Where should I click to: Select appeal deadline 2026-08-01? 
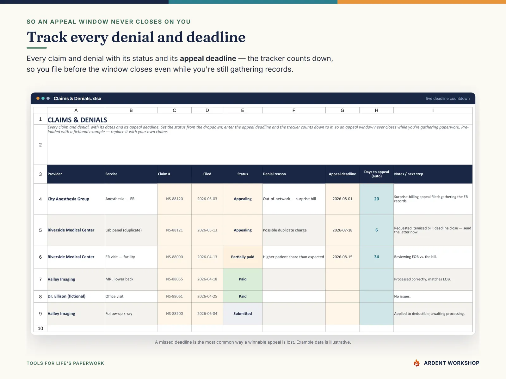pyautogui.click(x=342, y=199)
